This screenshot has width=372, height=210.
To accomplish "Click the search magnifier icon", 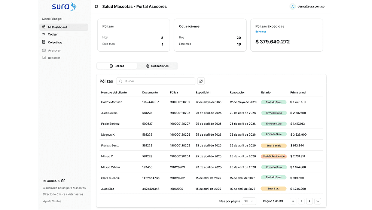I will tap(121, 81).
